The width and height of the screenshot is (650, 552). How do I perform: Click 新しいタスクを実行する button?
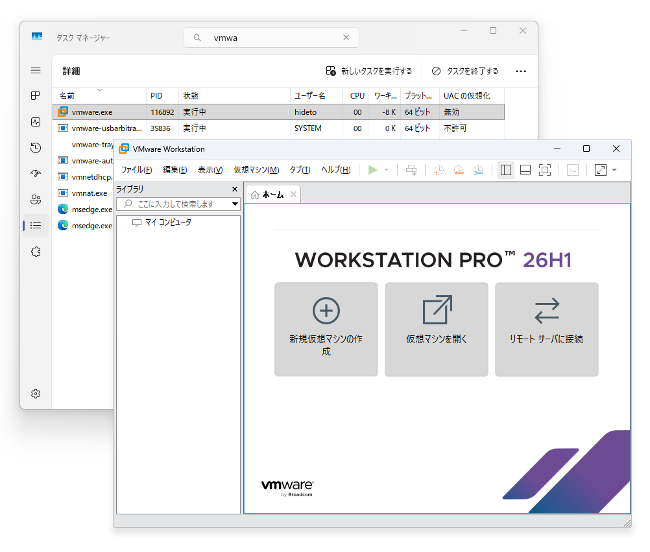point(369,71)
